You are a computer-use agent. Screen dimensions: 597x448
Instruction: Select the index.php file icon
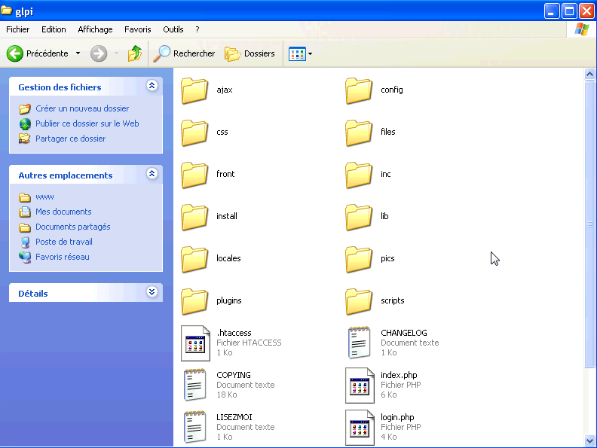point(360,386)
